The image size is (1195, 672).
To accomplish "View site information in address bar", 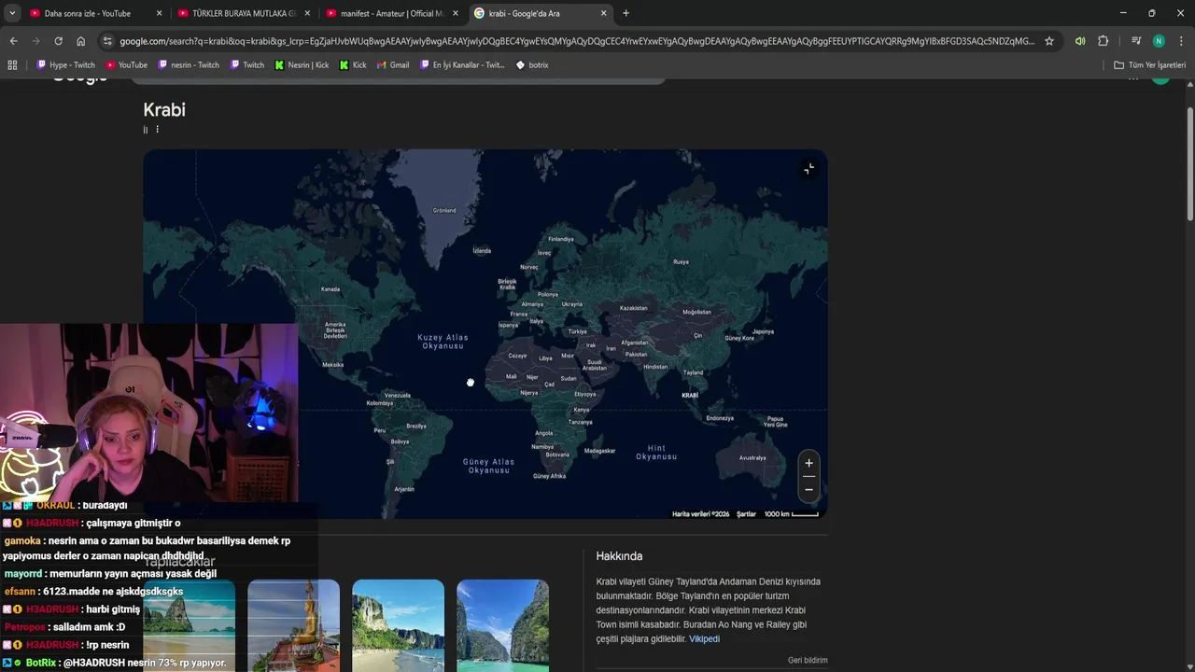I will (x=107, y=41).
